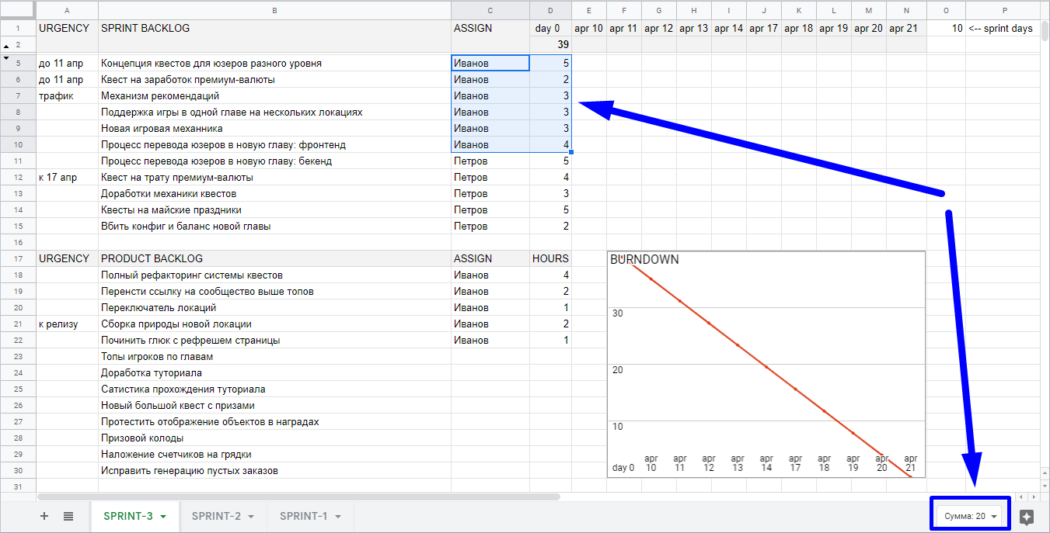Select column A header
The height and width of the screenshot is (533, 1050).
(x=67, y=10)
